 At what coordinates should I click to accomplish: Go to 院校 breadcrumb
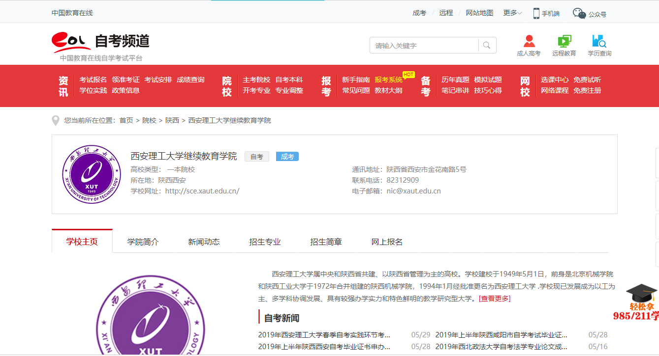(149, 120)
